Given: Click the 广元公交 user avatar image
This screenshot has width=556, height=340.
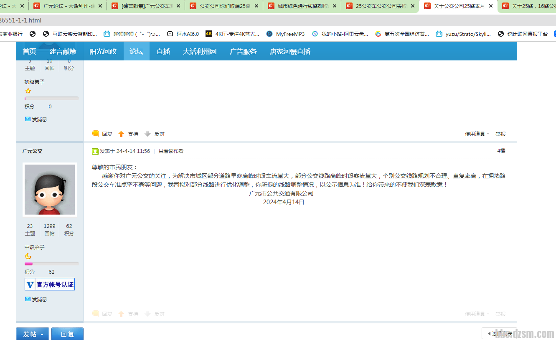Looking at the screenshot, I should (x=50, y=190).
